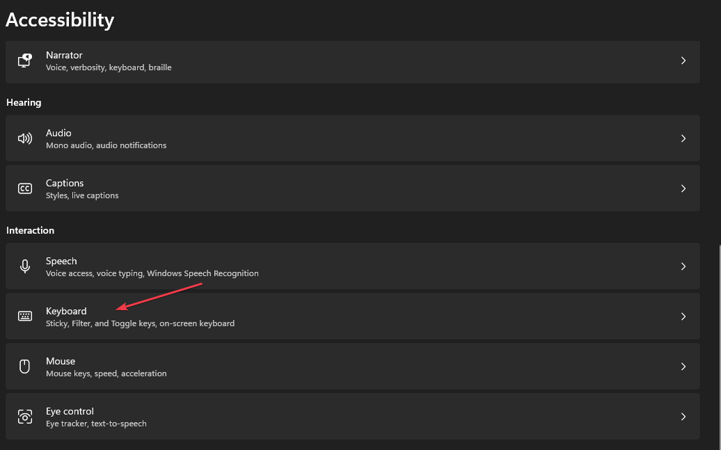Select the Mouse title label

tap(61, 361)
